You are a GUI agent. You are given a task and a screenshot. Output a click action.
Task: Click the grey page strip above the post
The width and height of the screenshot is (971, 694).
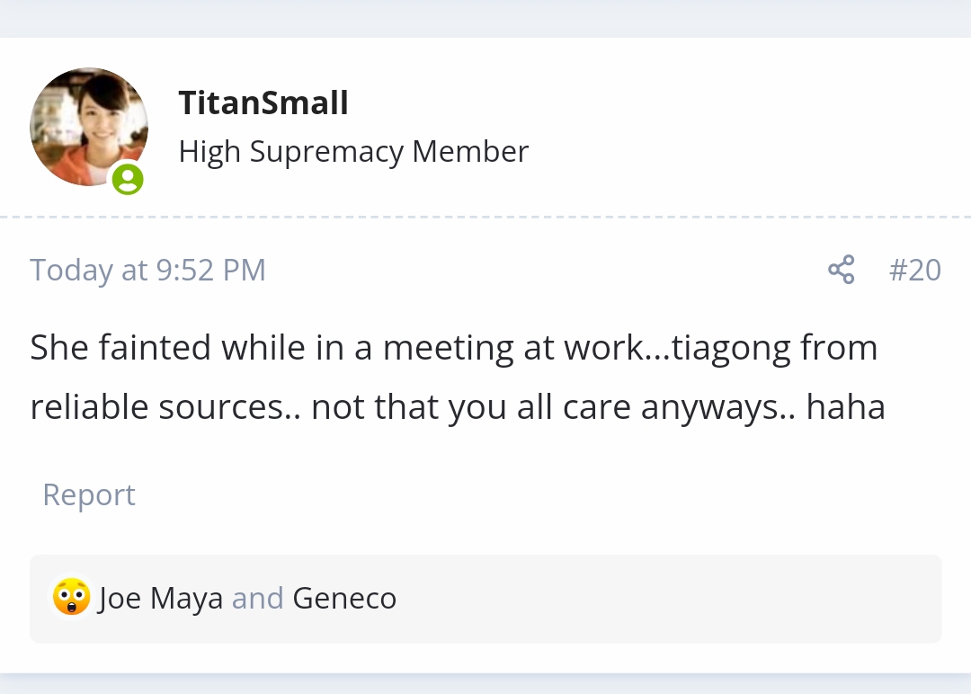pyautogui.click(x=485, y=18)
